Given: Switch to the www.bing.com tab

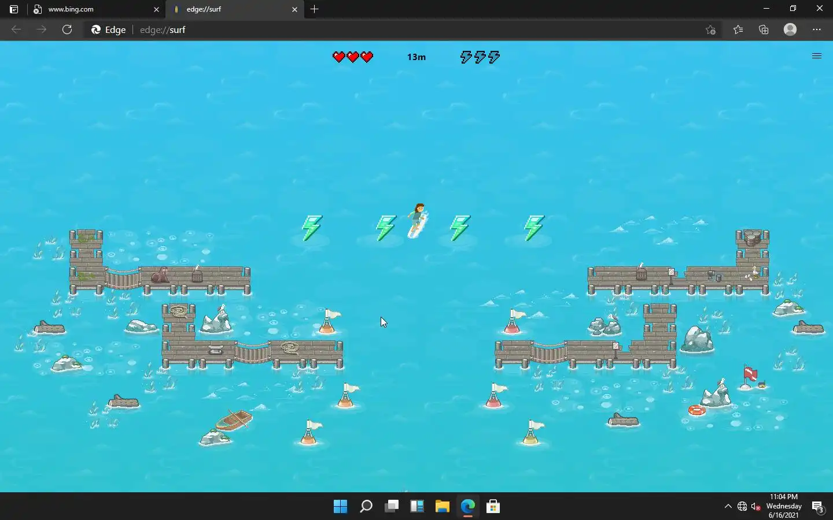Looking at the screenshot, I should tap(97, 9).
